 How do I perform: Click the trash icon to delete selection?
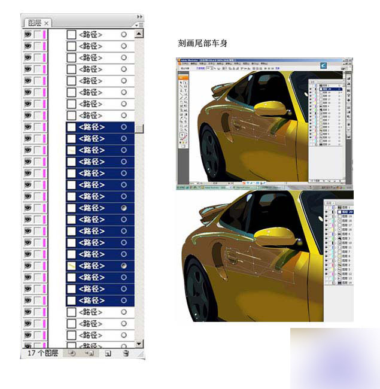(x=126, y=353)
